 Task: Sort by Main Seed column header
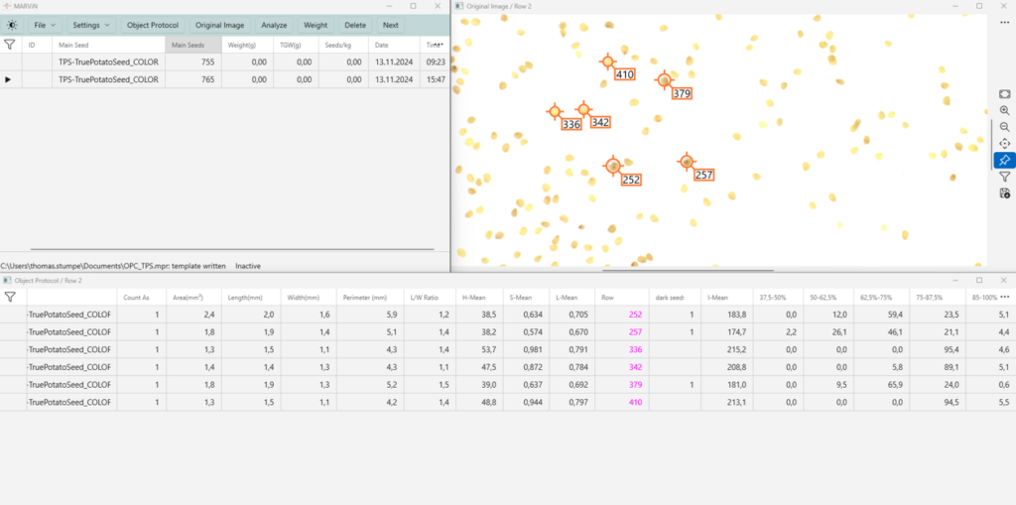pyautogui.click(x=109, y=45)
